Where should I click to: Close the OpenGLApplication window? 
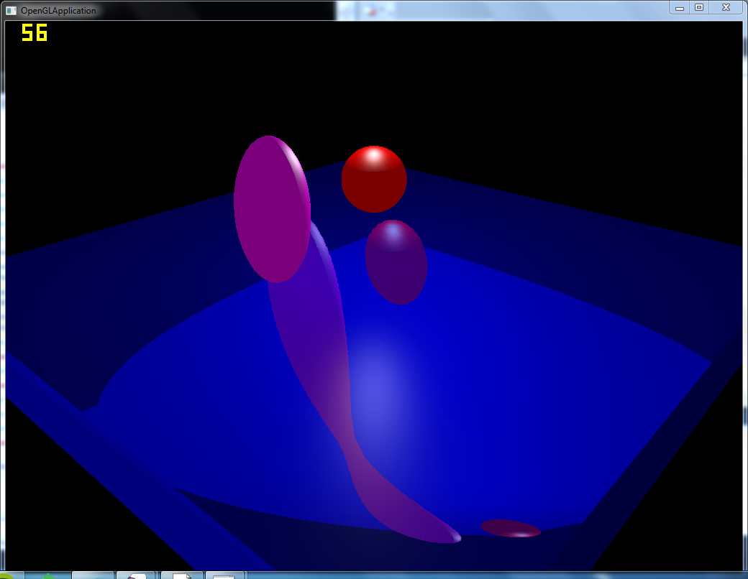[x=726, y=8]
